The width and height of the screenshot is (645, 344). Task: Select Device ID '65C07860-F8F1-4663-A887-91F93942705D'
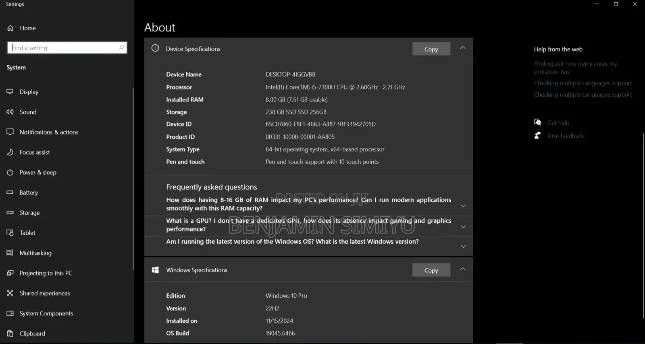pos(320,124)
